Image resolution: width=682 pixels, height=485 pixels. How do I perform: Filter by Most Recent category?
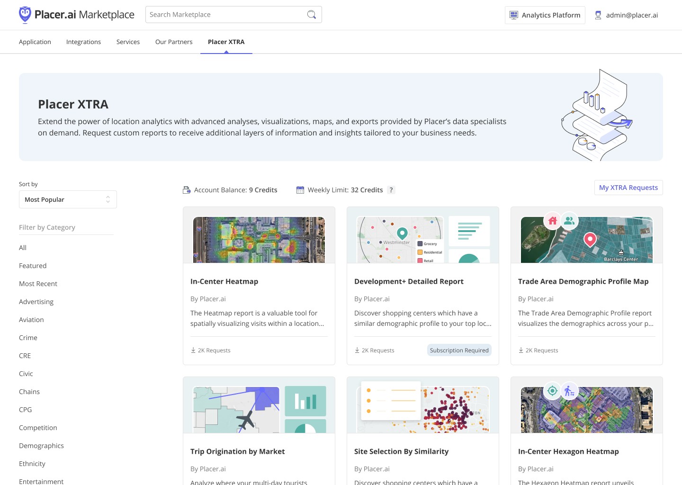(38, 284)
